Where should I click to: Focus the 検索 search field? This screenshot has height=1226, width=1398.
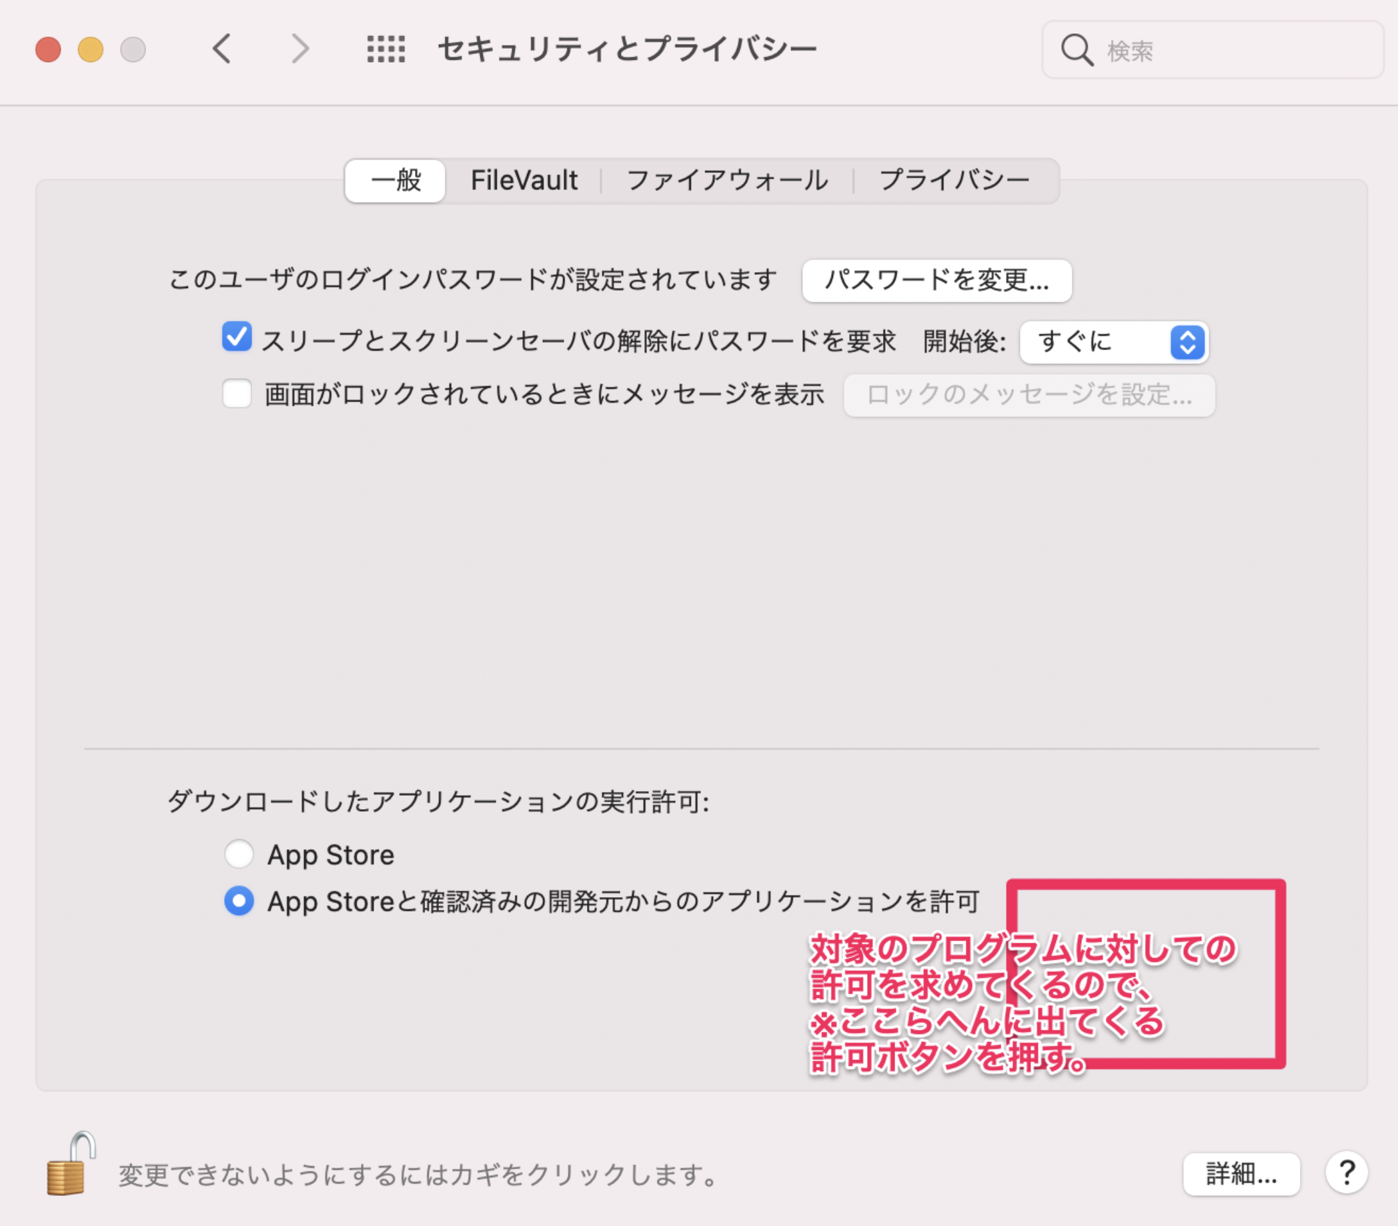(x=1212, y=50)
